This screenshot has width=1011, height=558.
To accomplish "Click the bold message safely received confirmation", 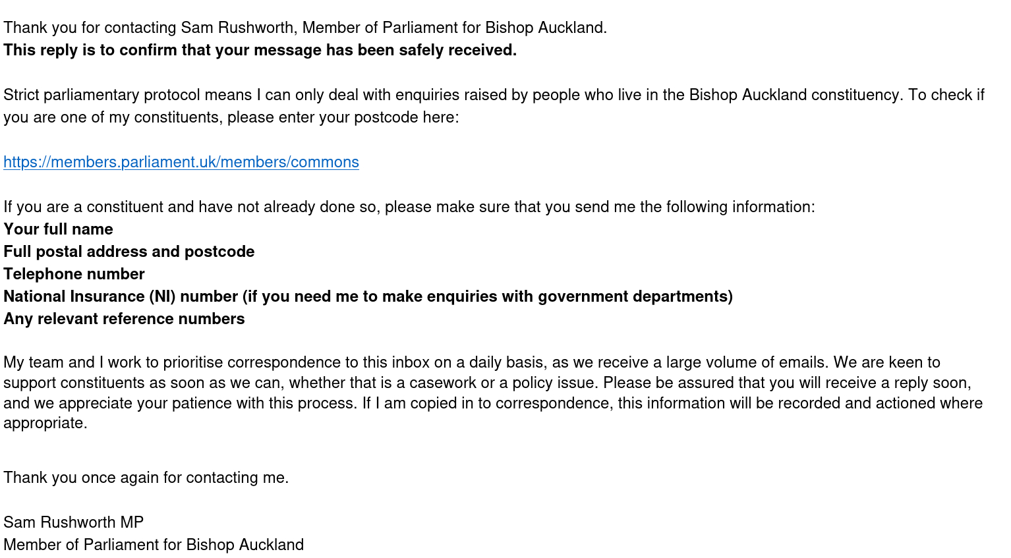I will coord(260,50).
